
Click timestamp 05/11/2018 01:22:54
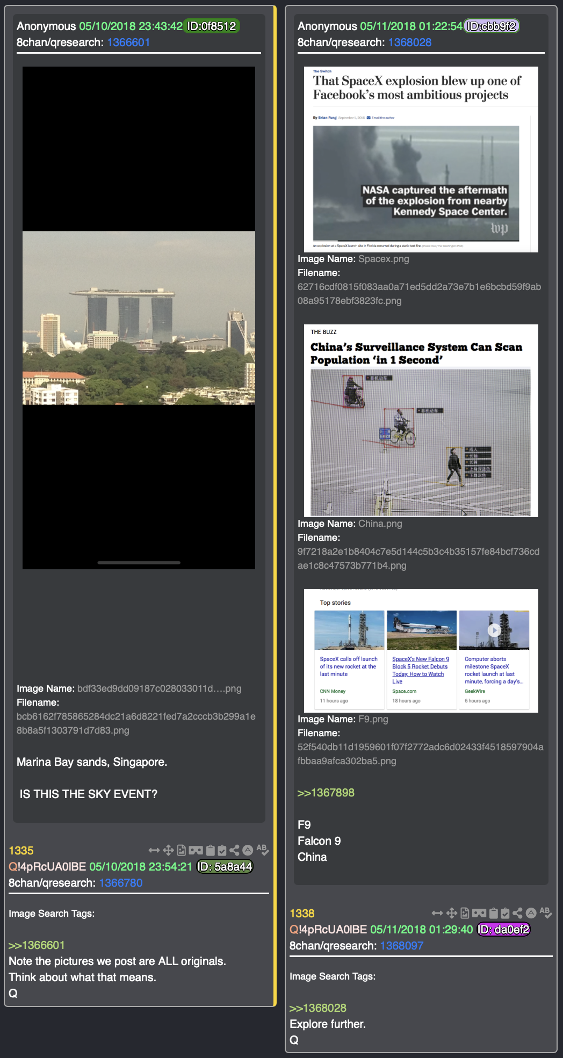(412, 26)
